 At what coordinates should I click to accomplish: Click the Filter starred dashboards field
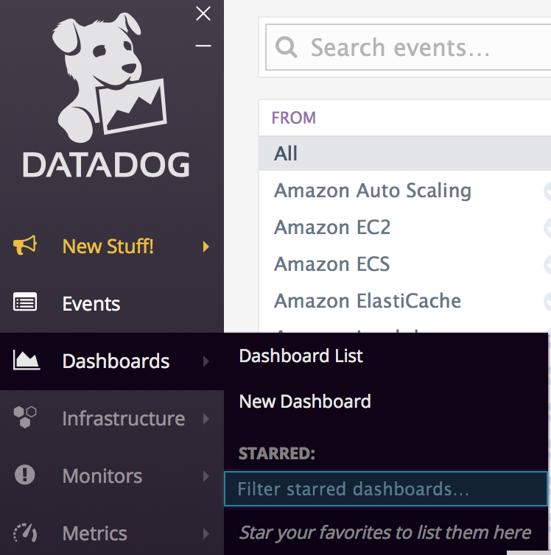(386, 489)
